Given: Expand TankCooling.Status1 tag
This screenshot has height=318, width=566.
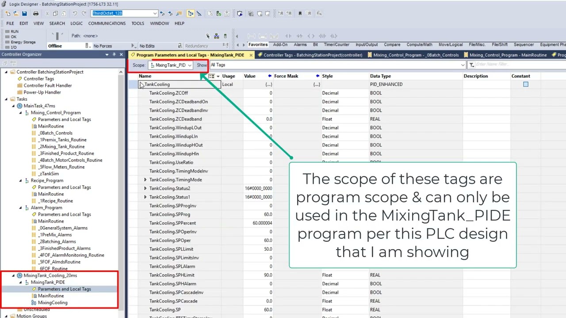Looking at the screenshot, I should click(x=145, y=197).
